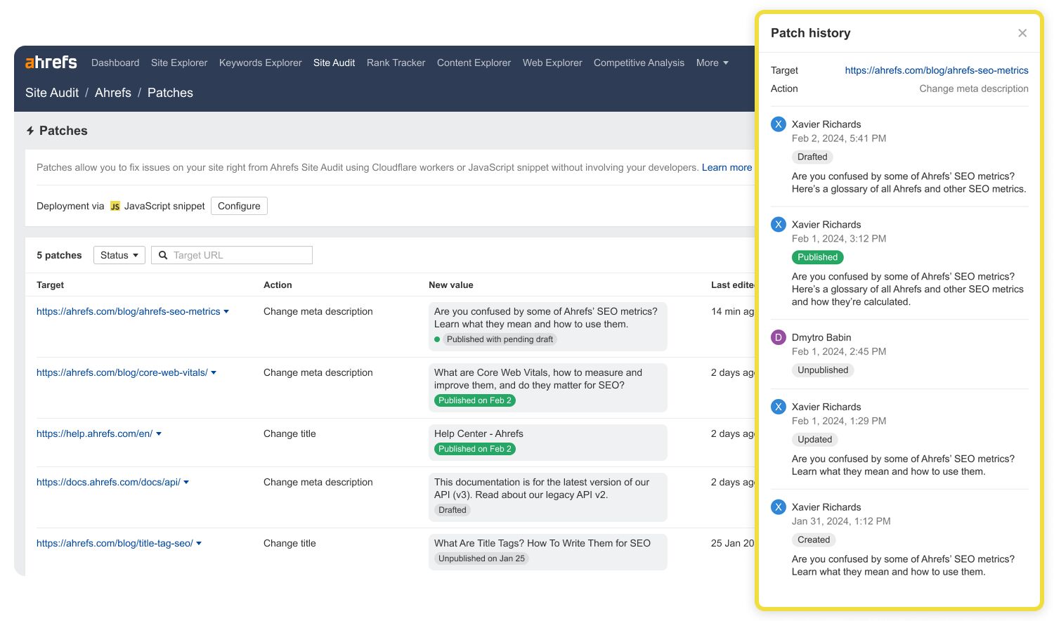Viewport: 1054px width, 621px height.
Task: Close the Patch history panel
Action: [x=1022, y=33]
